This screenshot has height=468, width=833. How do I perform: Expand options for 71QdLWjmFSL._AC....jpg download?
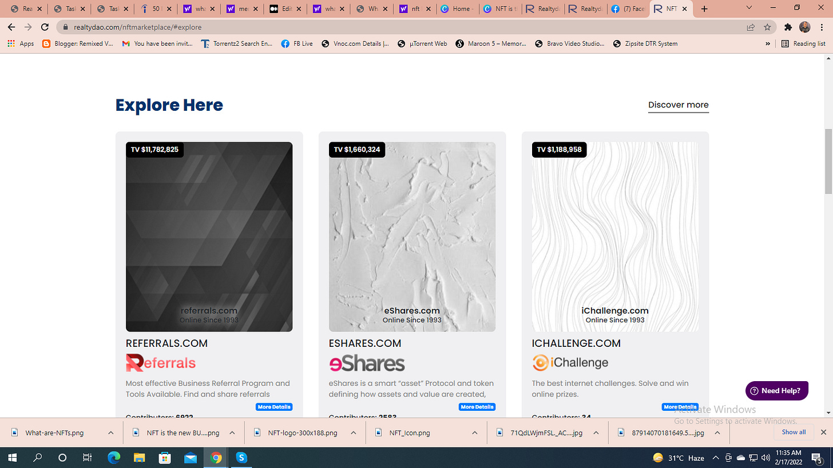click(x=596, y=433)
